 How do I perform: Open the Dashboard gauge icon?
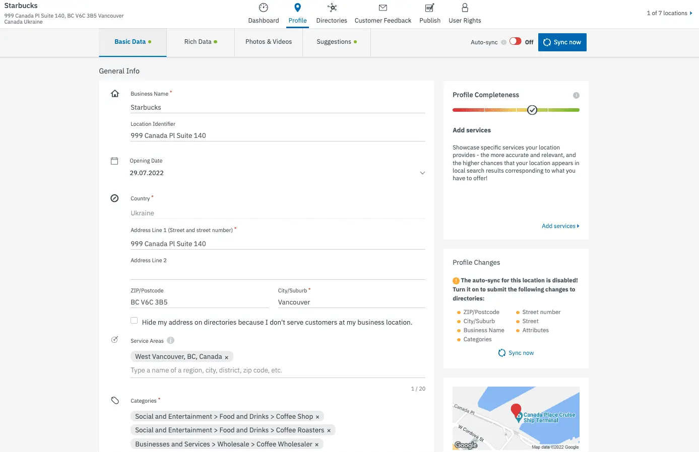point(264,8)
